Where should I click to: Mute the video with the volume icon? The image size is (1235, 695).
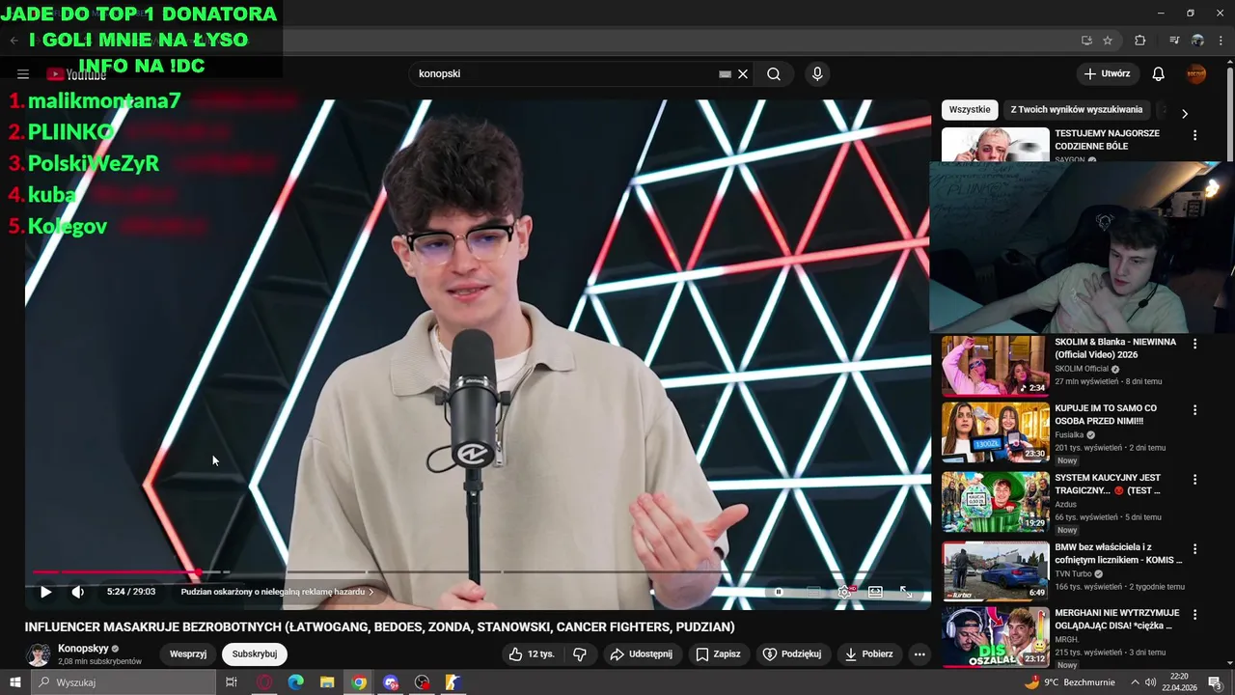[x=78, y=592]
